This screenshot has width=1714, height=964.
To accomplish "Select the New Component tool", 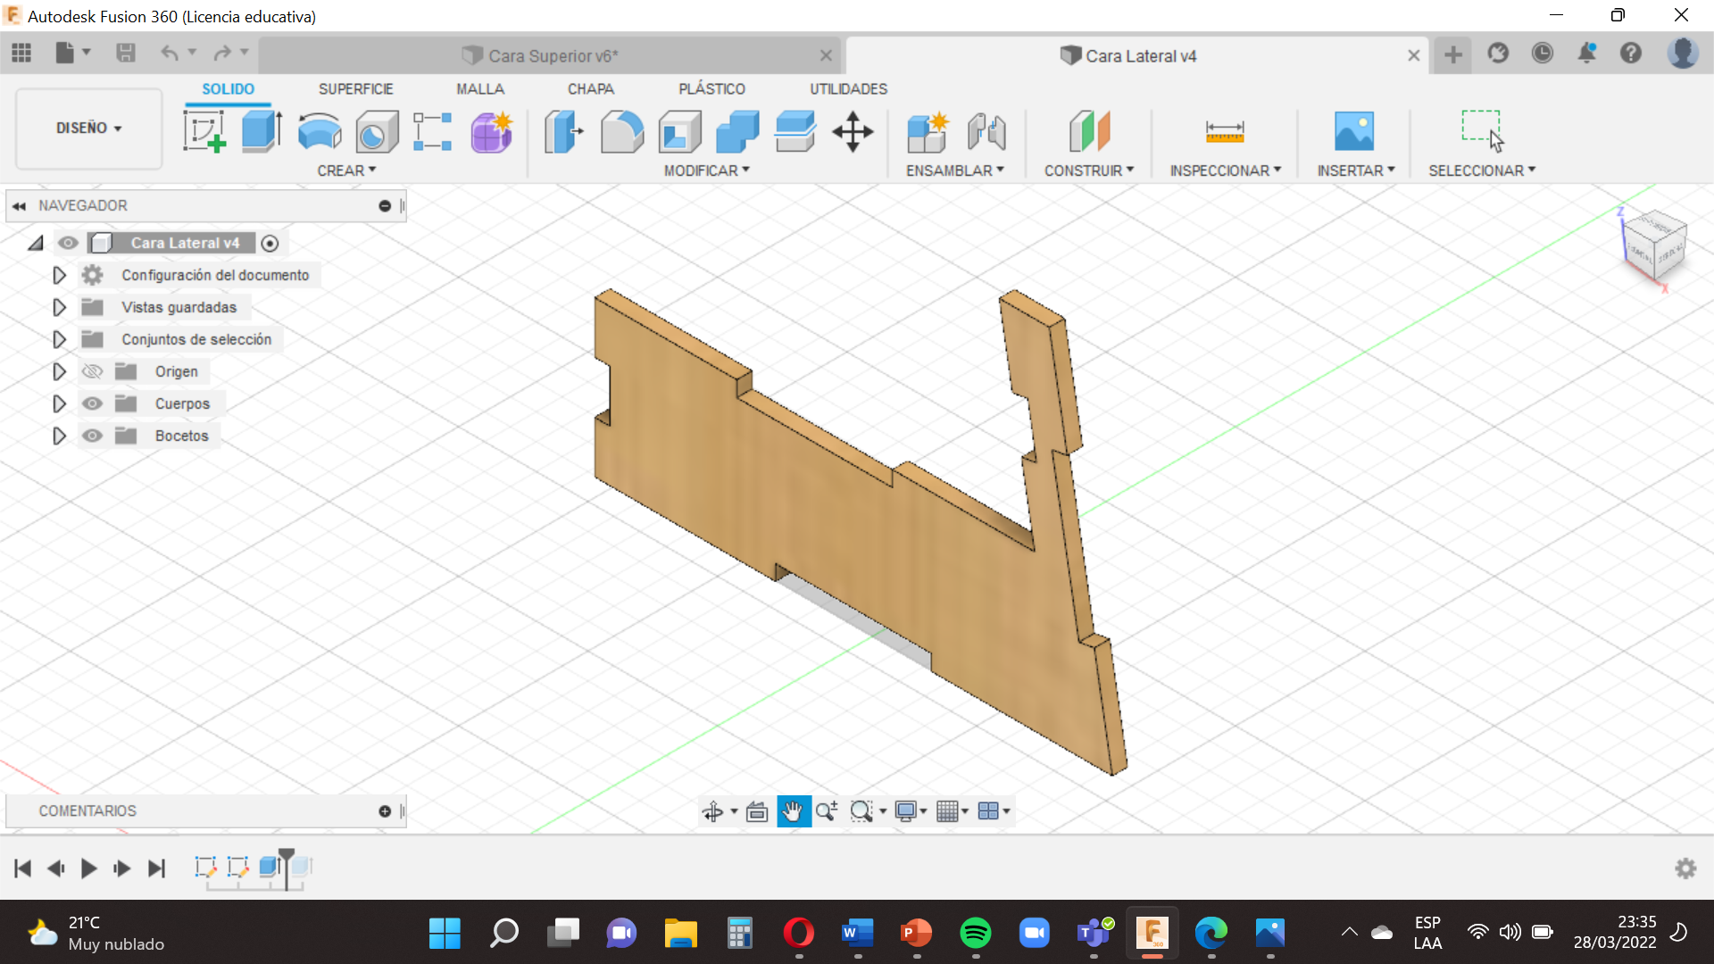I will [928, 132].
